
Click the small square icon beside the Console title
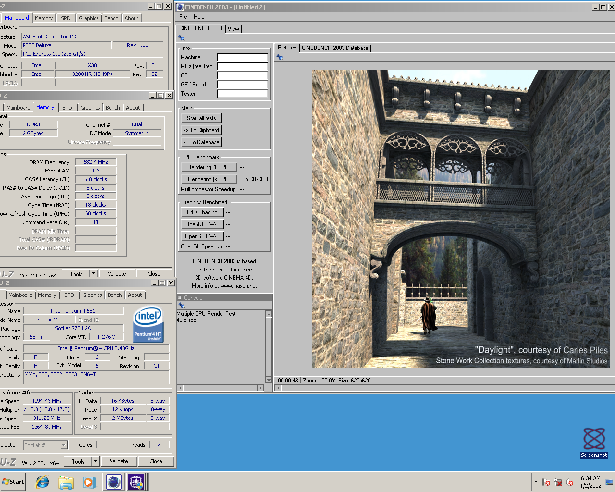click(x=180, y=298)
